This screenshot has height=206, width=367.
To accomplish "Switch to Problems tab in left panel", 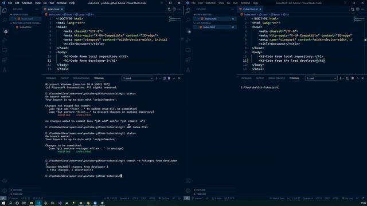I will (x=51, y=78).
